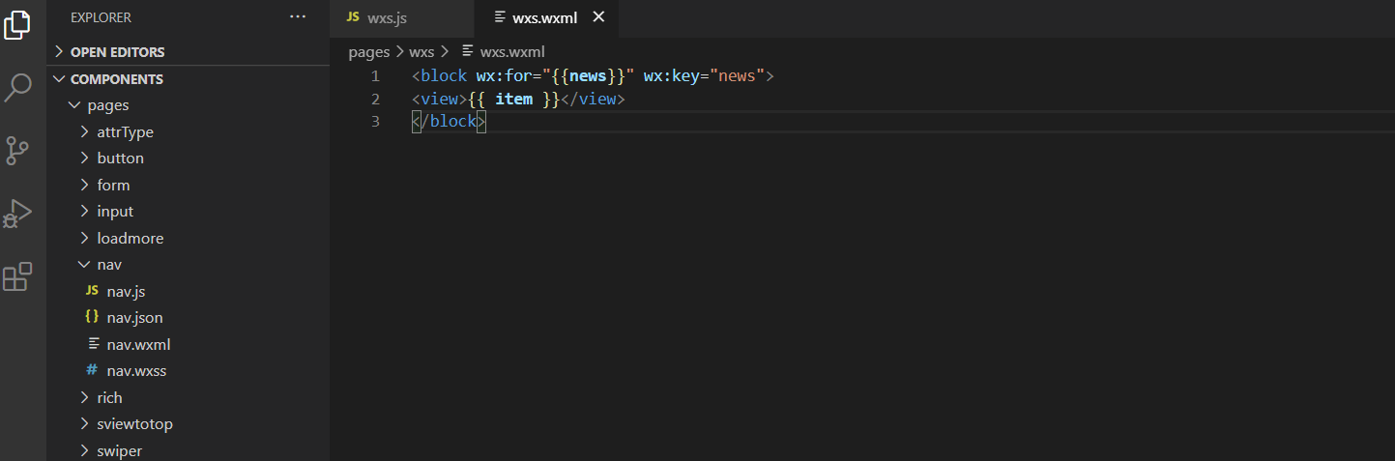Open the Source Control view icon
This screenshot has width=1395, height=461.
click(17, 151)
